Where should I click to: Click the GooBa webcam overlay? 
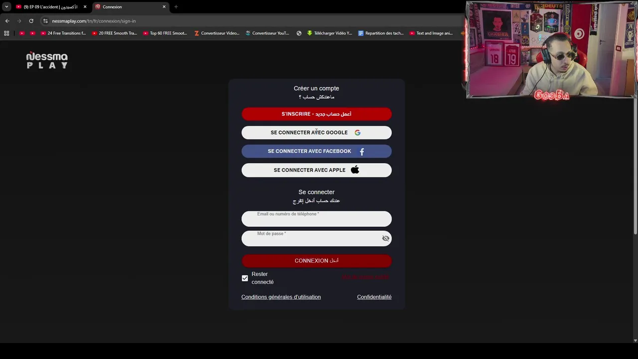pyautogui.click(x=551, y=50)
